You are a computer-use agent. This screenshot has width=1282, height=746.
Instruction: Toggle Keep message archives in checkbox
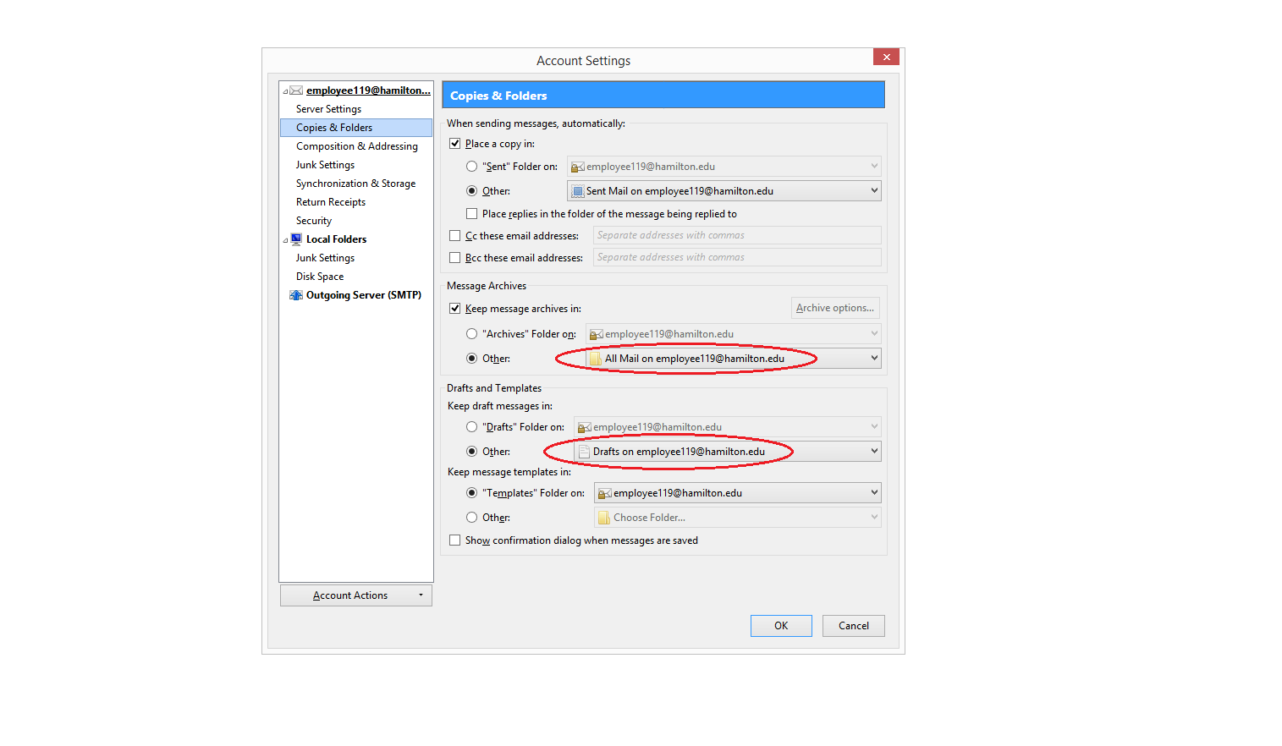pyautogui.click(x=455, y=309)
